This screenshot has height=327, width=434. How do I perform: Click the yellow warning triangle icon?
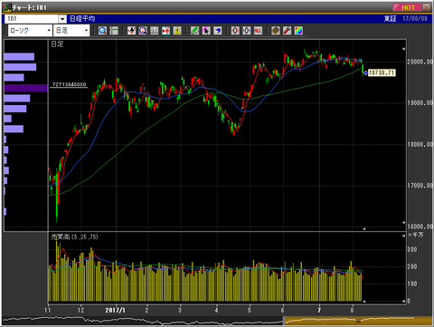(x=177, y=31)
